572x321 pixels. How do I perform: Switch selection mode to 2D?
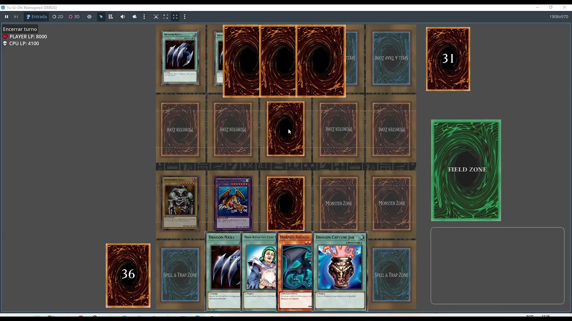coord(58,16)
